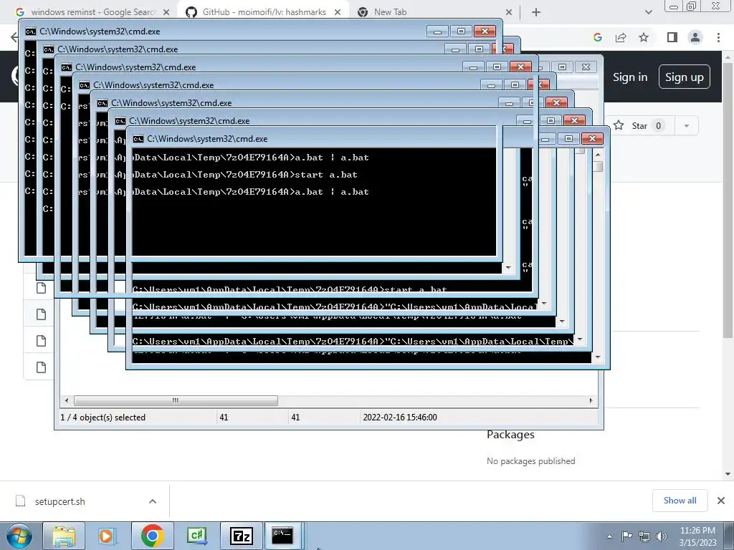Bookmark this page with the star icon

coord(644,37)
